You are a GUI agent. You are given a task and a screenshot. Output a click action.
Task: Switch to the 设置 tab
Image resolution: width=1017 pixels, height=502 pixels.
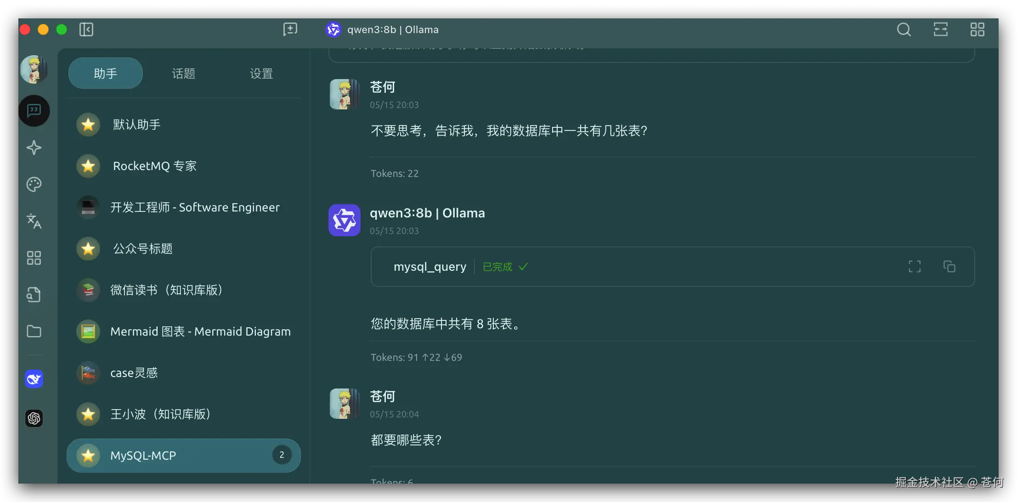tap(261, 74)
